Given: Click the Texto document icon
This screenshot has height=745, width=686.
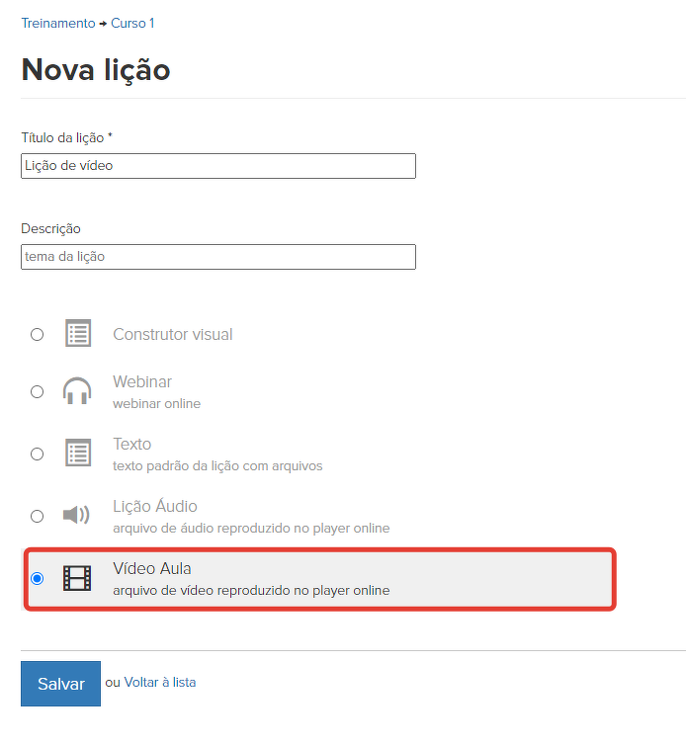Looking at the screenshot, I should 77,454.
